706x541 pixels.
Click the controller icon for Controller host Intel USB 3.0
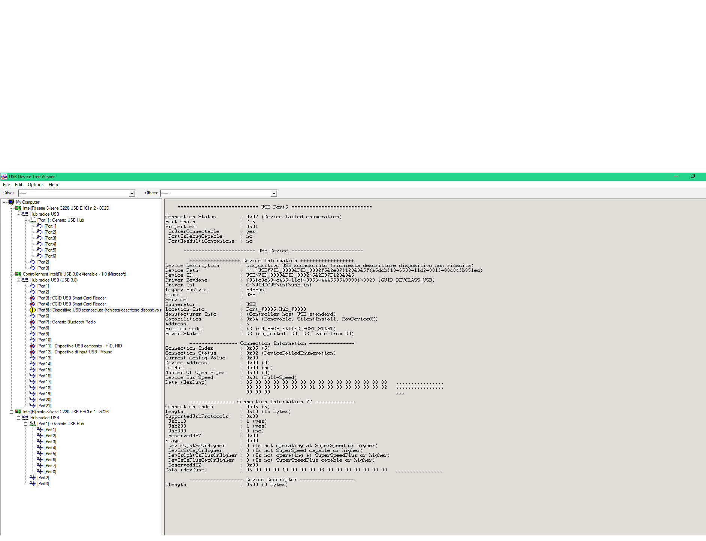click(x=18, y=274)
